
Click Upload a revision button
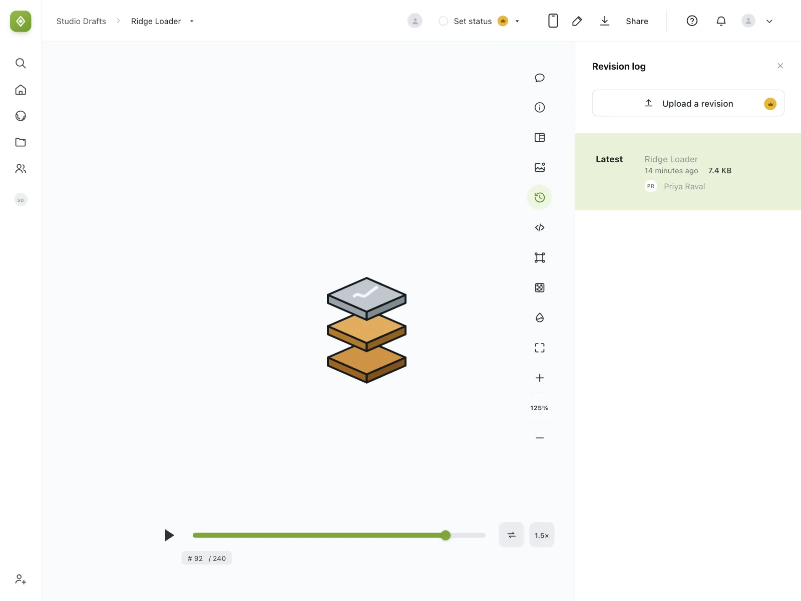tap(688, 103)
